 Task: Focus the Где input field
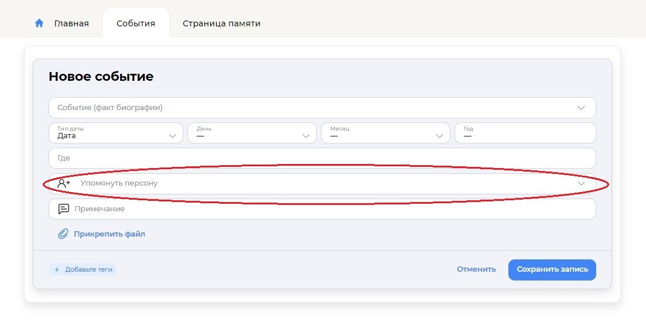click(323, 158)
